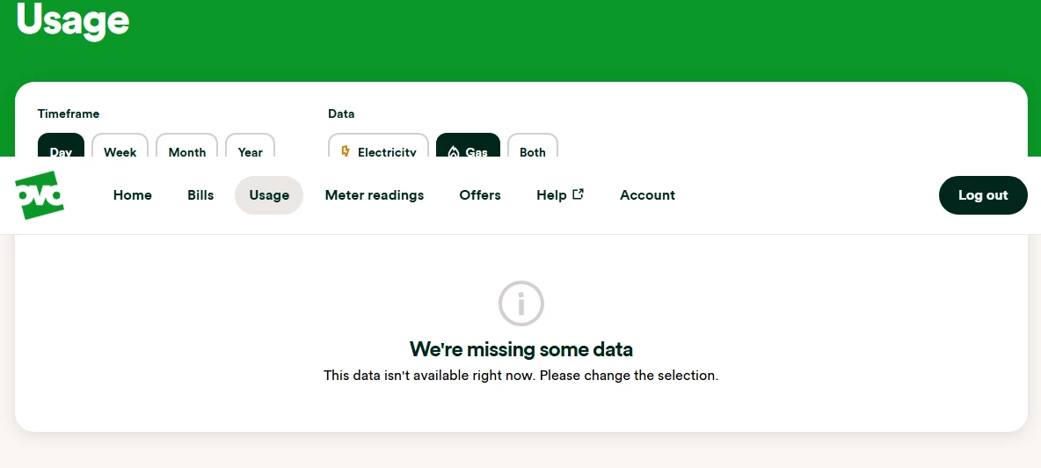Select the Day timeframe
The image size is (1041, 468).
tap(61, 145)
